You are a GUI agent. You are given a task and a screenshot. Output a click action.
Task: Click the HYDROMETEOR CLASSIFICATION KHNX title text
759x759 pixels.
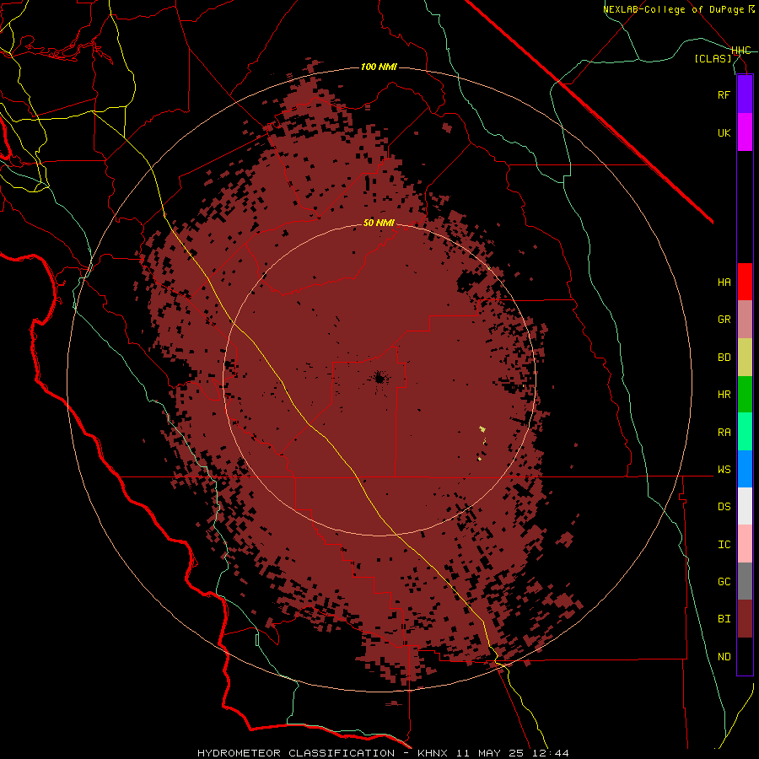click(x=383, y=753)
